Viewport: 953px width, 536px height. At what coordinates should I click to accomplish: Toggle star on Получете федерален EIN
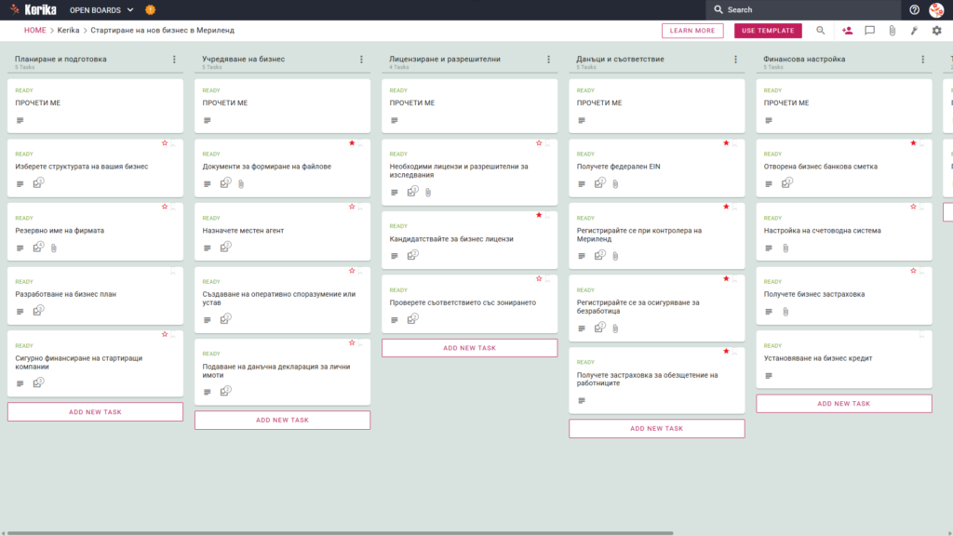pos(726,143)
